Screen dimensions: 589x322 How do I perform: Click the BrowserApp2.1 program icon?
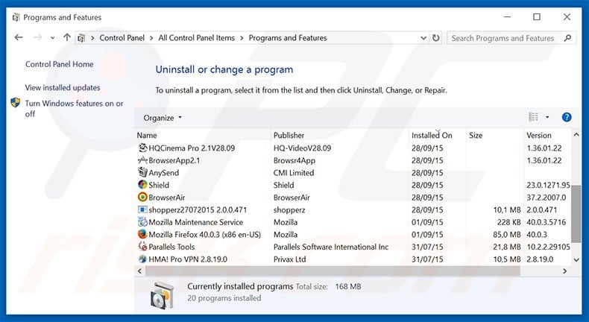[x=142, y=160]
